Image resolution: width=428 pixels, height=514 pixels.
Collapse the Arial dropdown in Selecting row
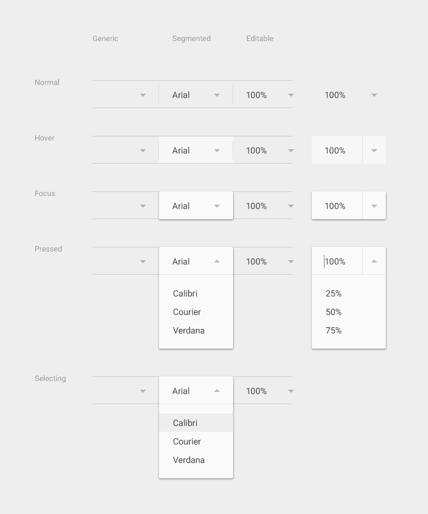(217, 391)
